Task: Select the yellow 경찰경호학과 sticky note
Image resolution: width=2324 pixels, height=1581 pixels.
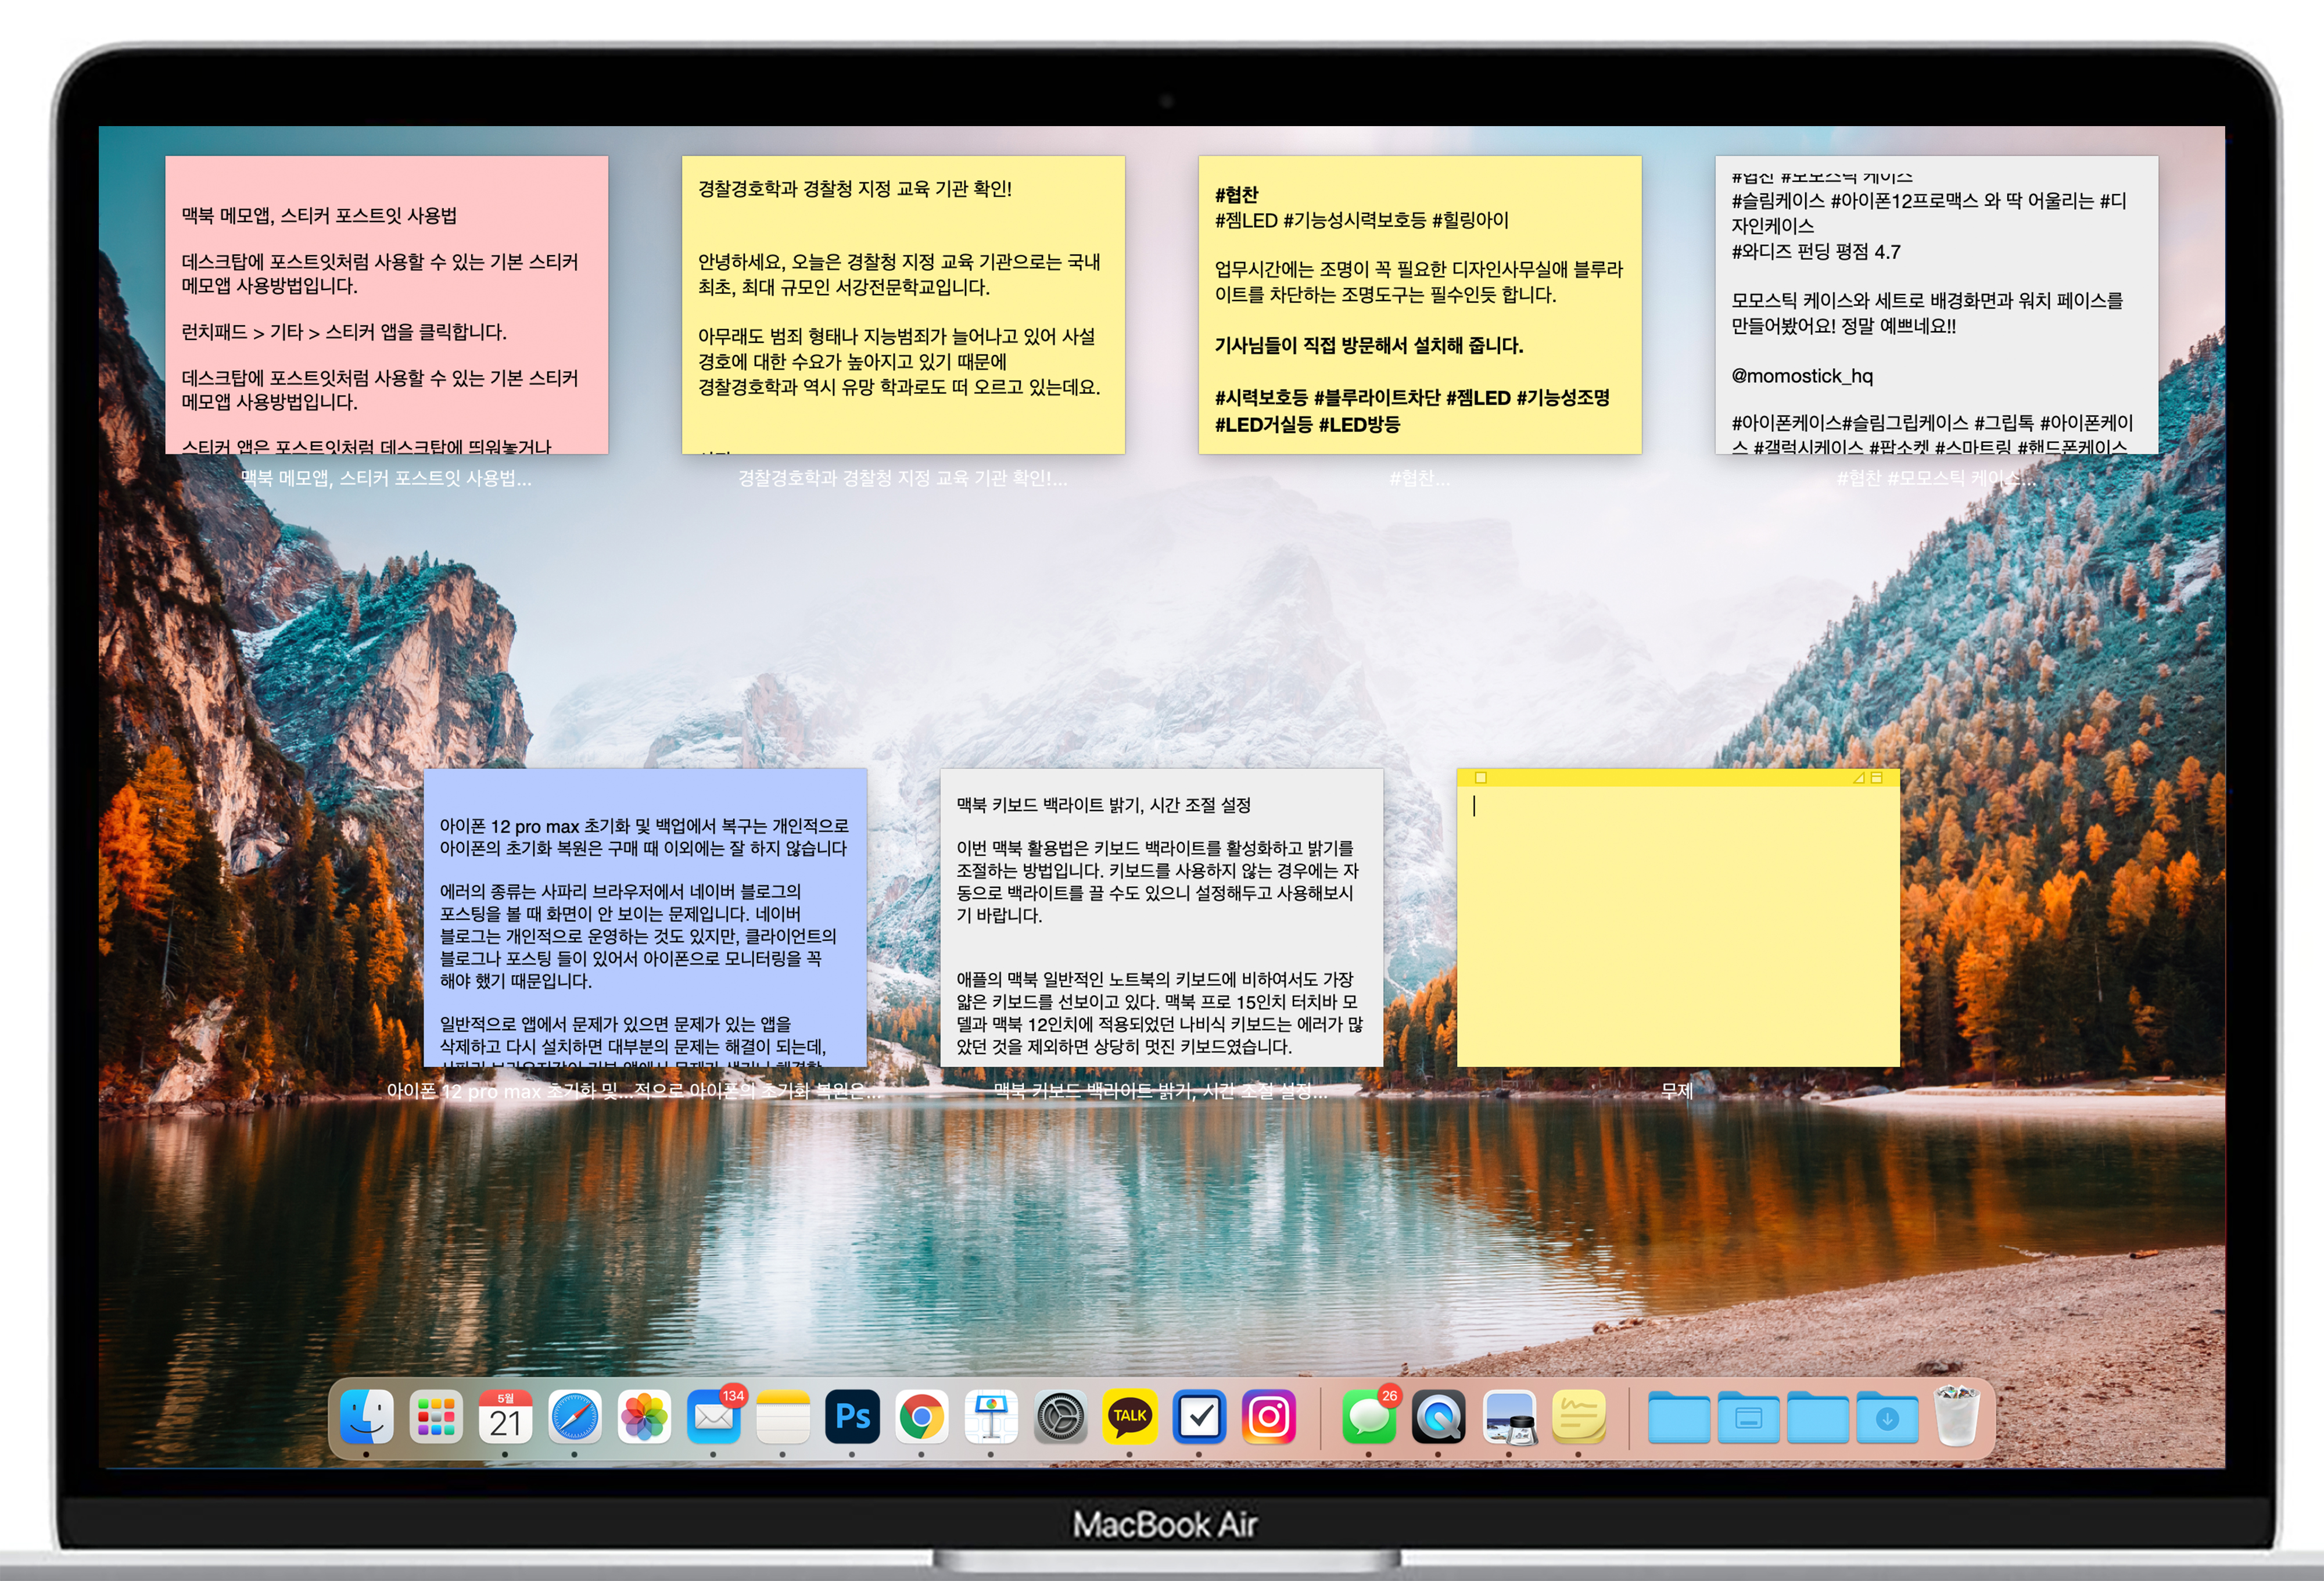Action: click(903, 305)
